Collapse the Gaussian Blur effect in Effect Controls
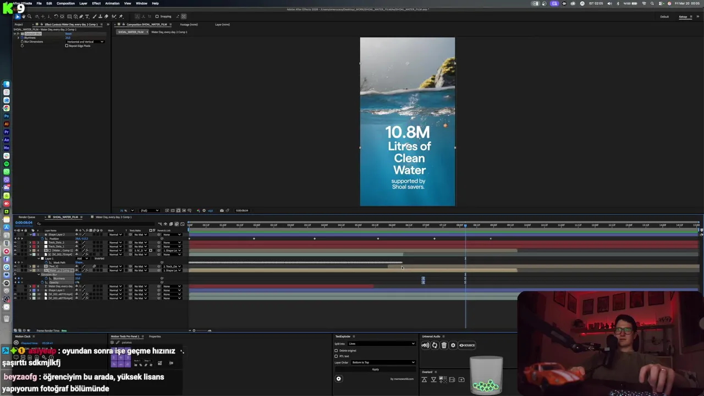Image resolution: width=704 pixels, height=396 pixels. (x=15, y=34)
